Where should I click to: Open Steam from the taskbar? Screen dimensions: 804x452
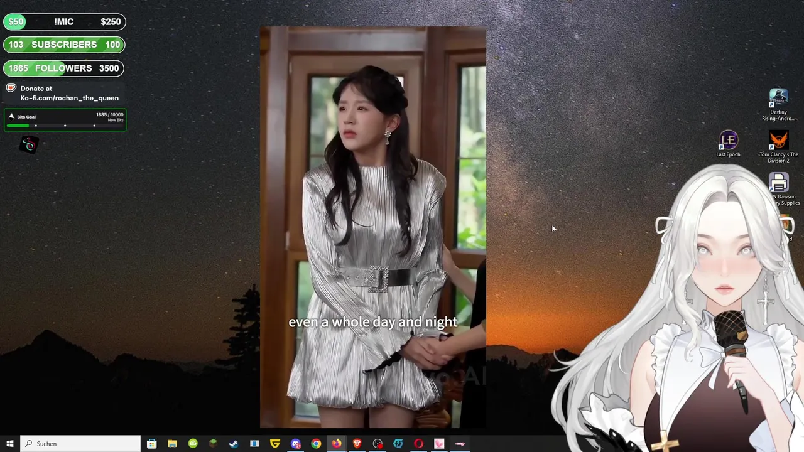(x=234, y=444)
